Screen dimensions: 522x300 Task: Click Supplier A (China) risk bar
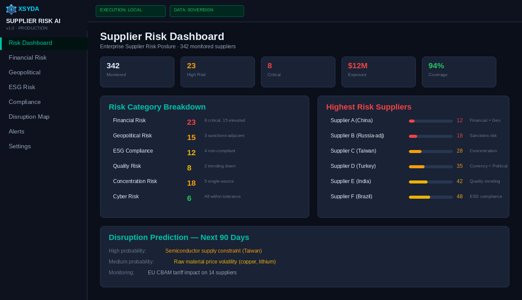click(431, 121)
